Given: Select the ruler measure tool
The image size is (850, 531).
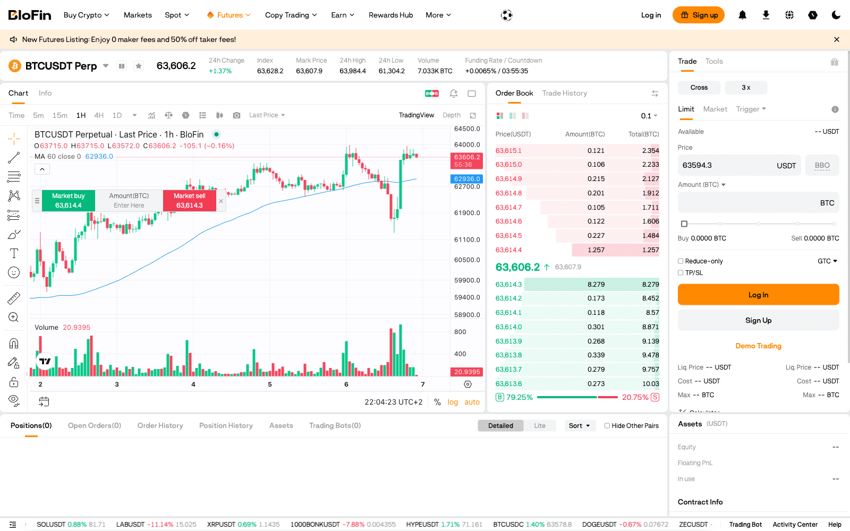Looking at the screenshot, I should [x=14, y=298].
